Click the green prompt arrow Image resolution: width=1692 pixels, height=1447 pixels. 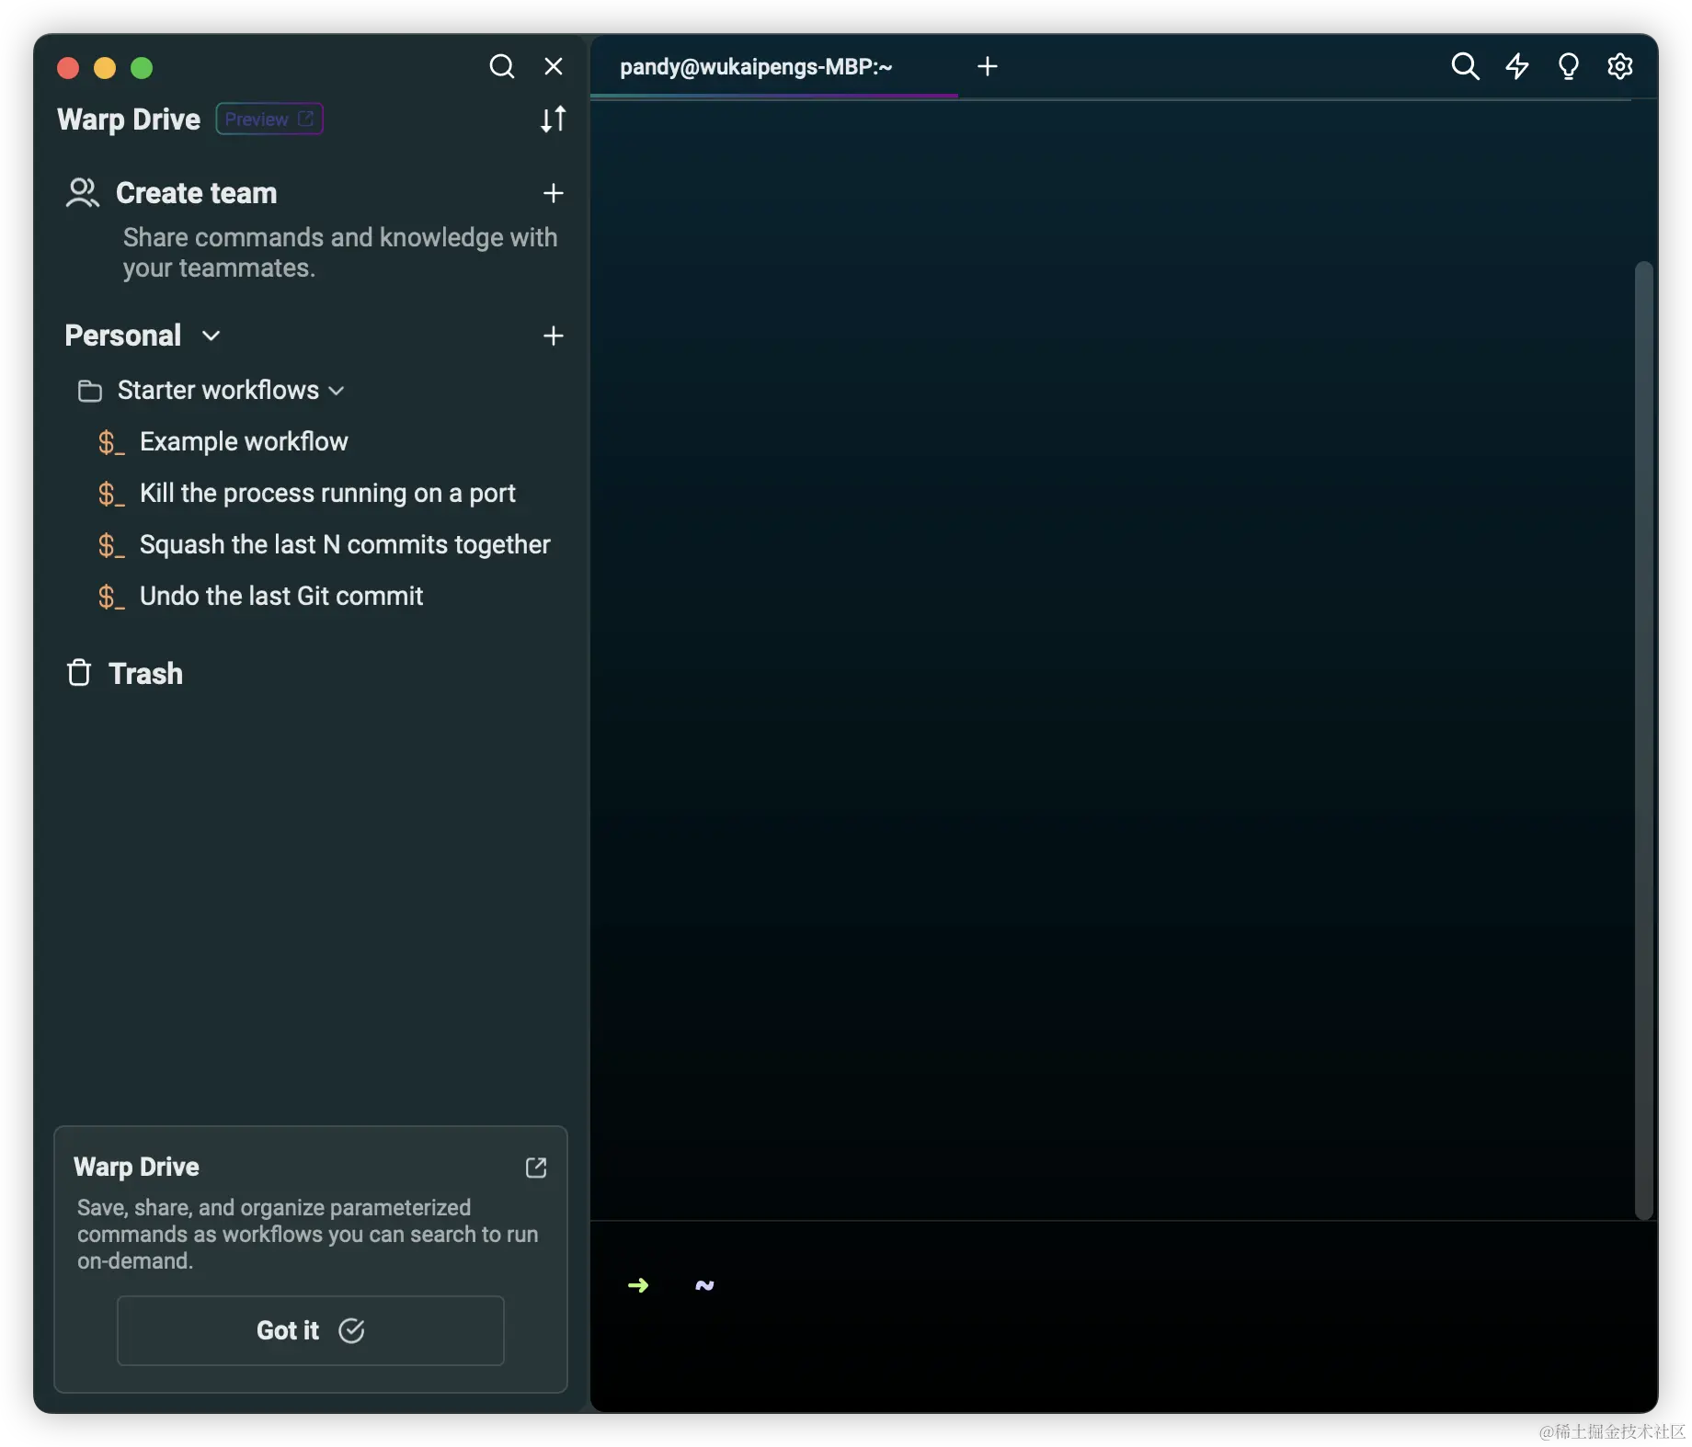(638, 1285)
